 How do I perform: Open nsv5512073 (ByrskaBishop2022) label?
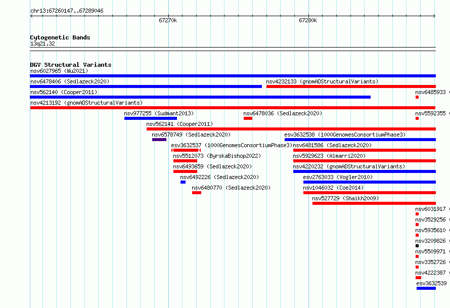point(217,156)
